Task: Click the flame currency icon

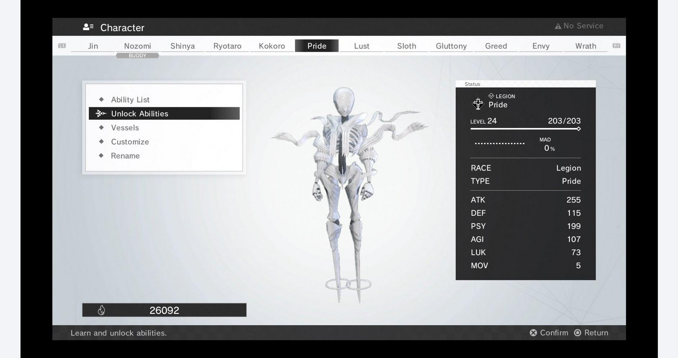Action: point(101,310)
